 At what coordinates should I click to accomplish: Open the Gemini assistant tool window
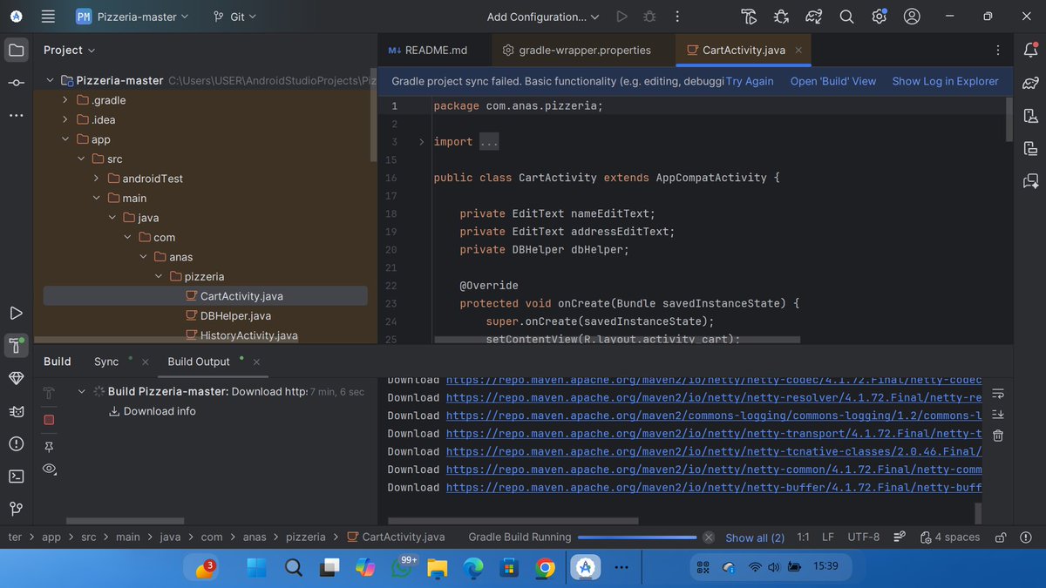click(1030, 181)
